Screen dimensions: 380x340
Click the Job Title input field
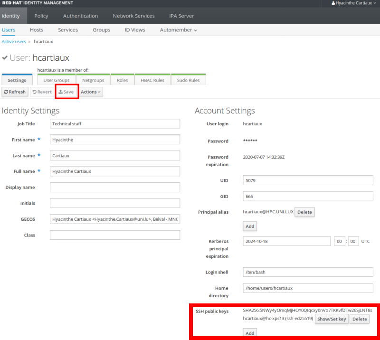[x=115, y=123]
